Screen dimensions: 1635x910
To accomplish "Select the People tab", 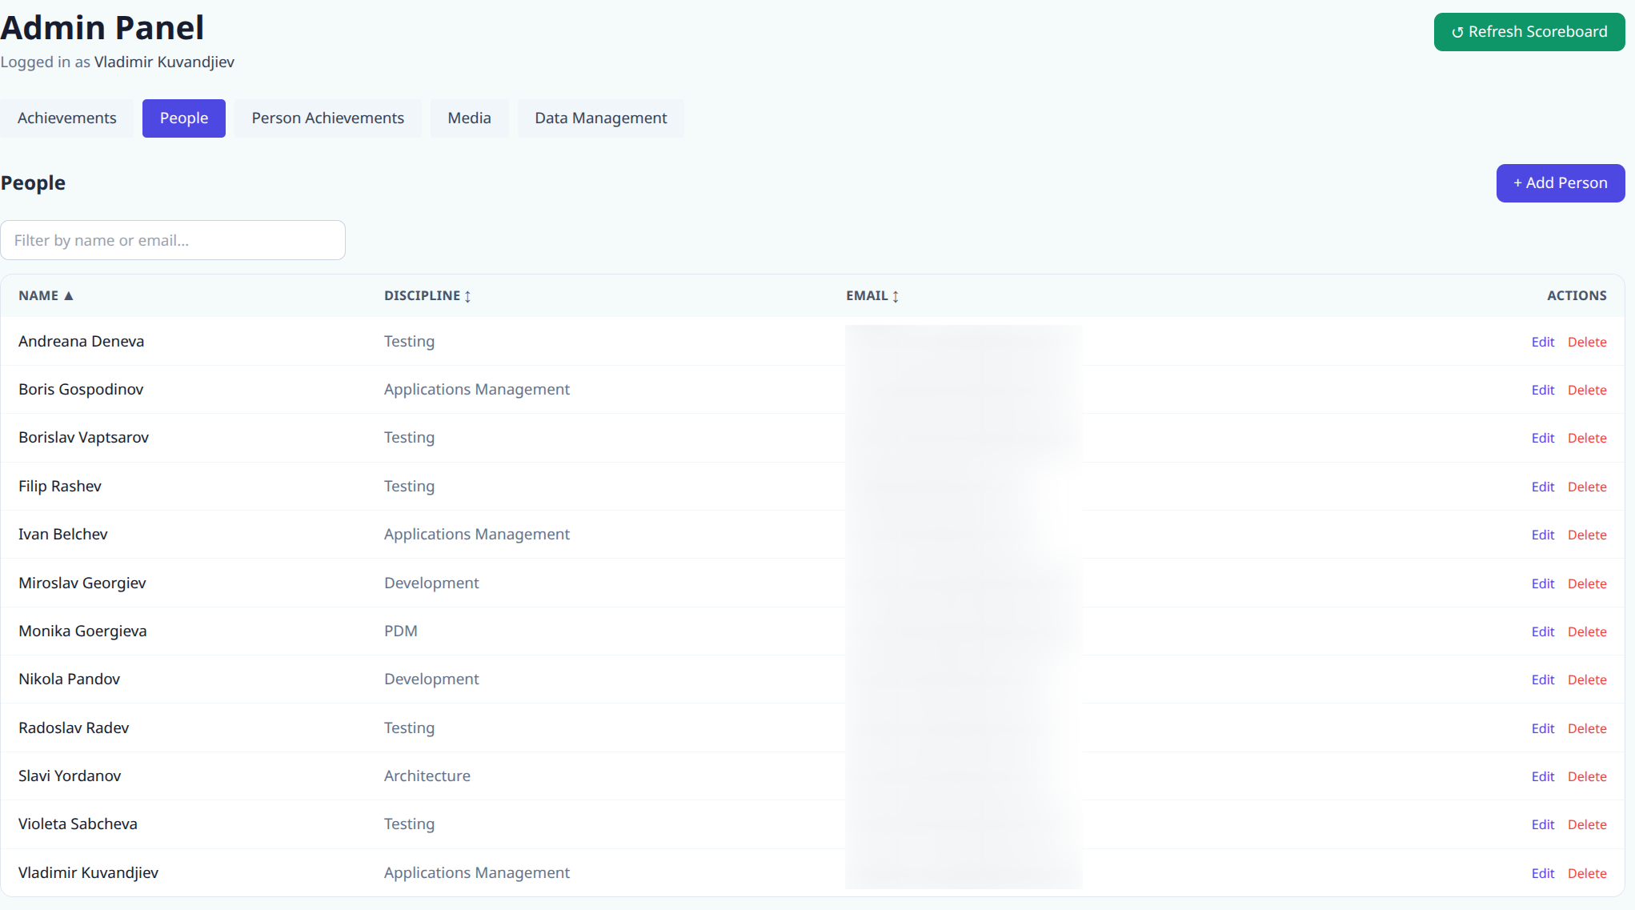I will coord(184,118).
